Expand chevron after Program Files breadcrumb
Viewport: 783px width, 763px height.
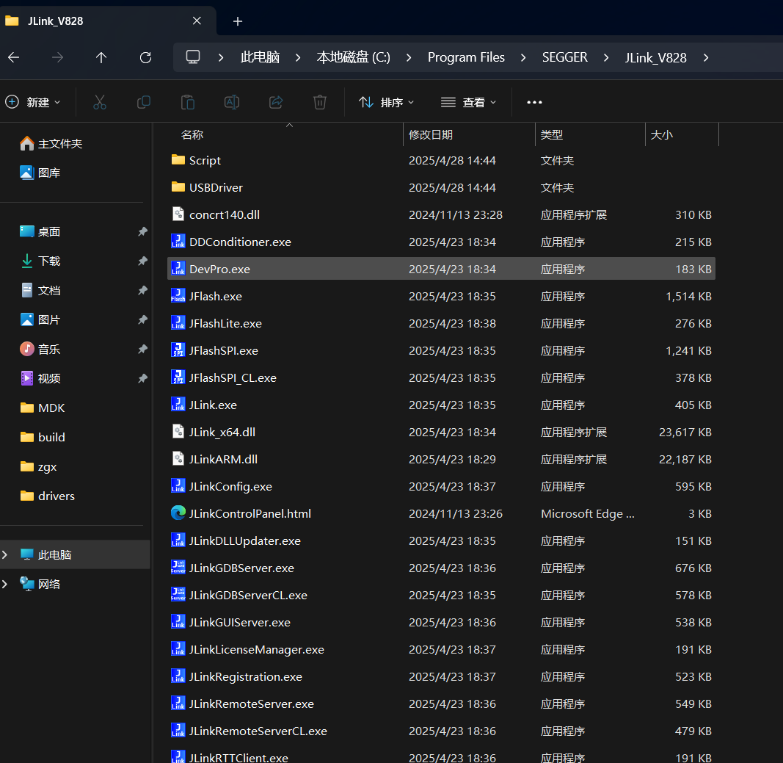tap(523, 57)
